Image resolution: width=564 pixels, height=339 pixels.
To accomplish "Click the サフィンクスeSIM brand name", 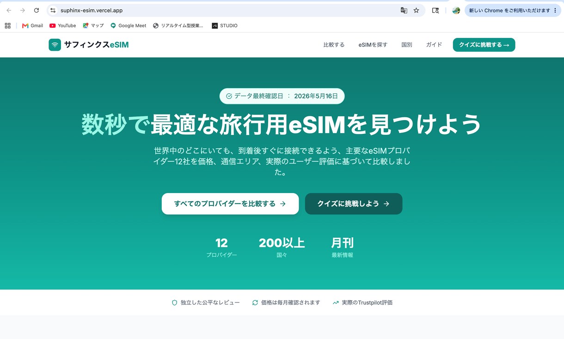I will (97, 45).
